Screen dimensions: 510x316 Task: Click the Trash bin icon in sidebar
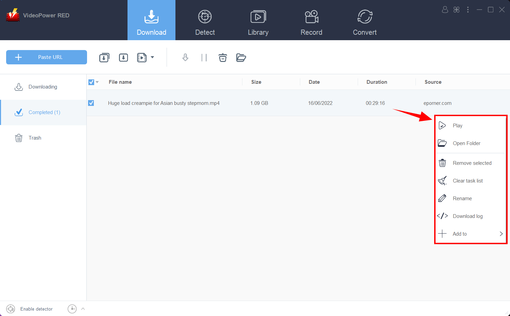19,138
